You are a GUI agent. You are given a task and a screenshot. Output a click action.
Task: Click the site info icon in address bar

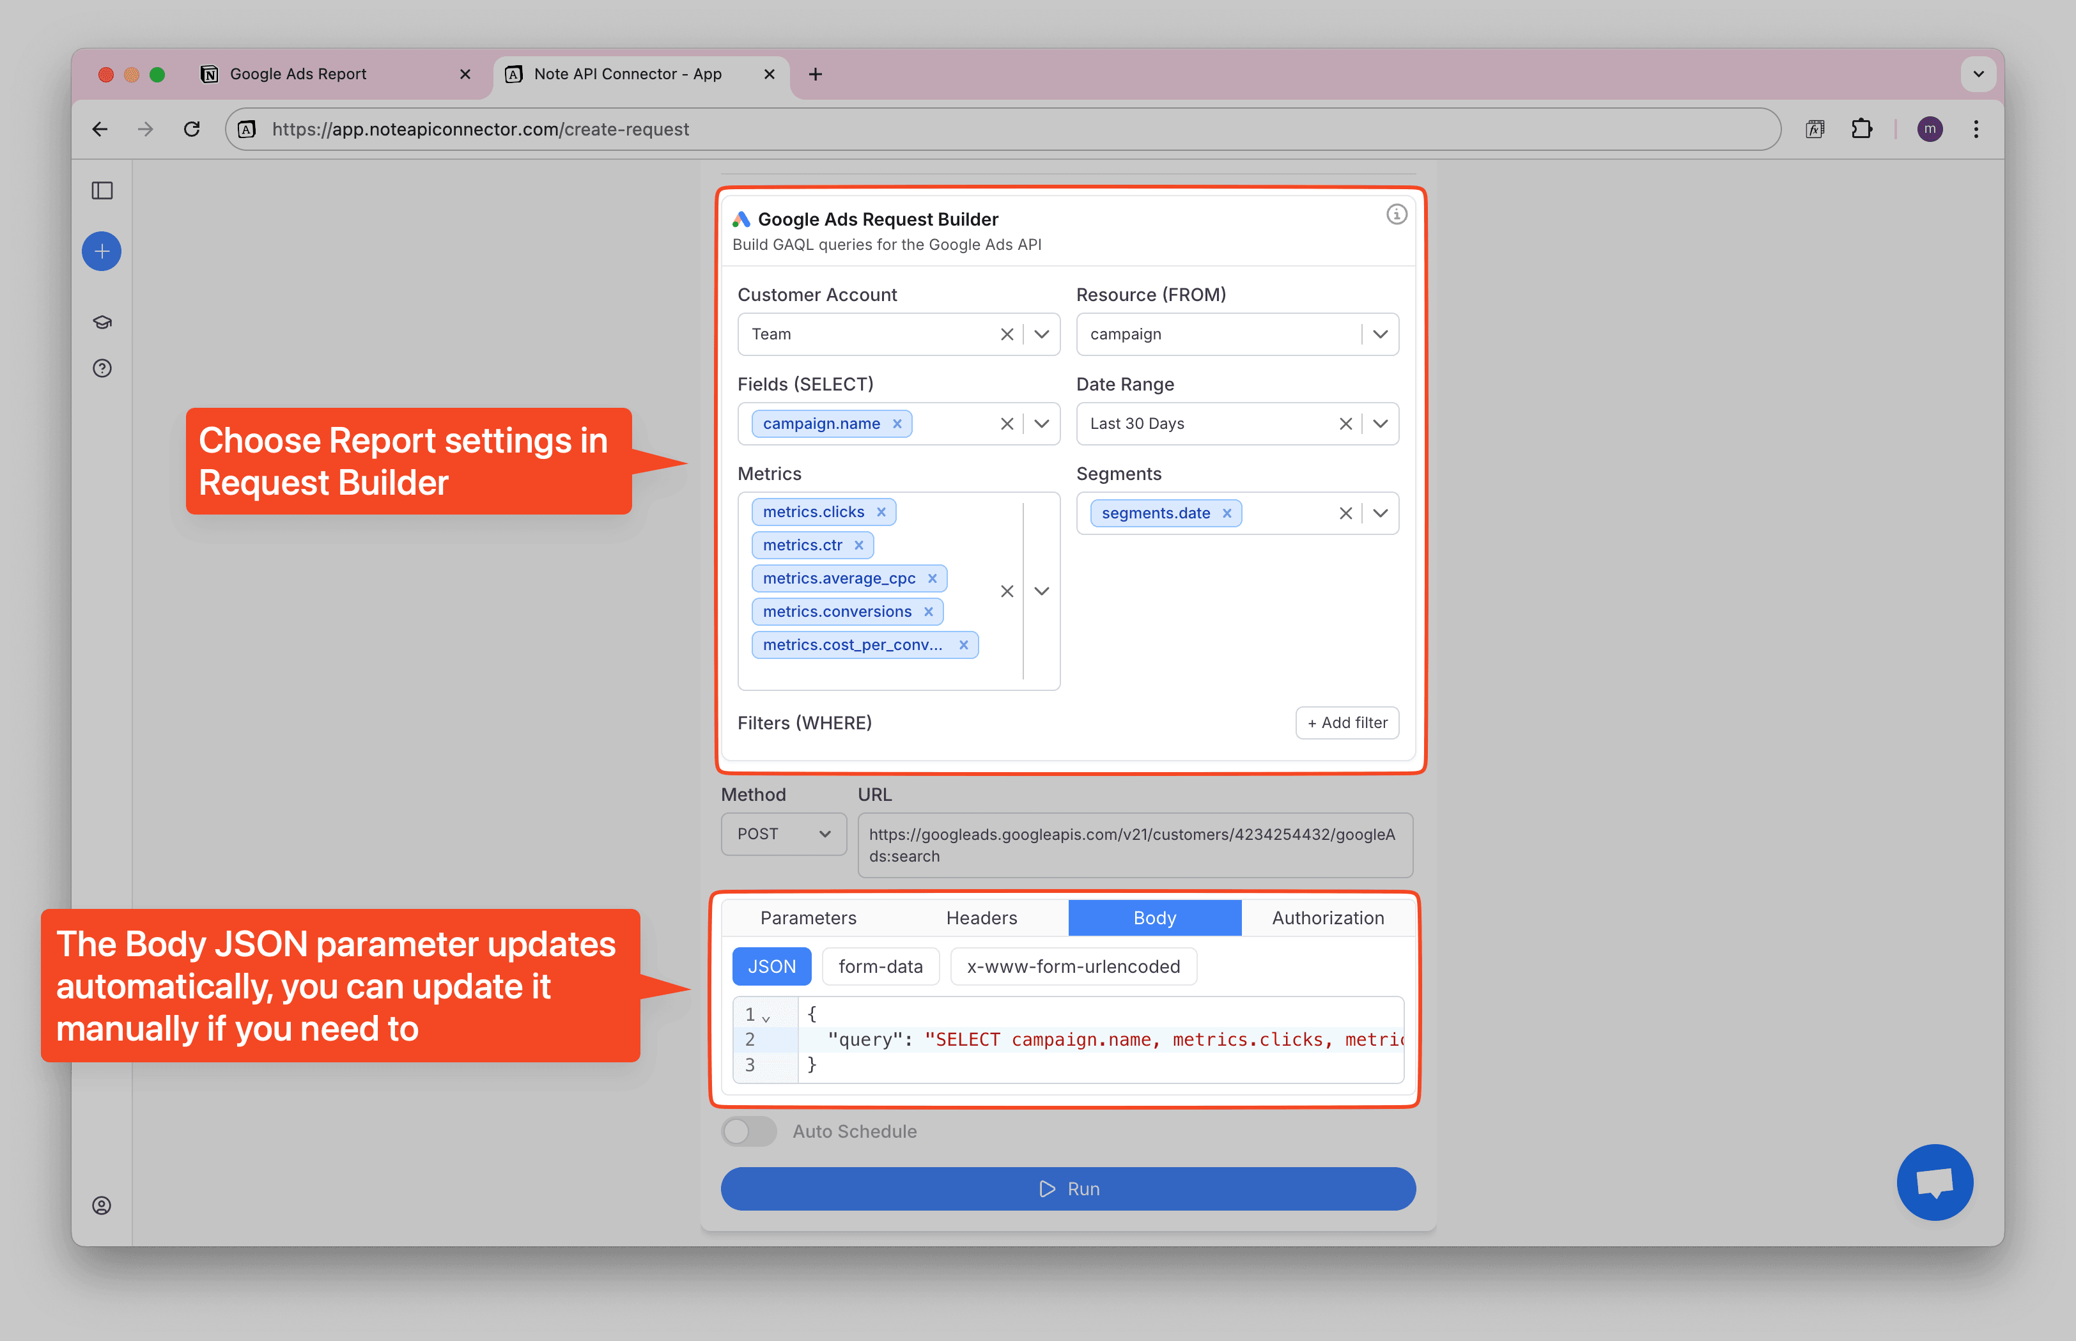point(247,129)
